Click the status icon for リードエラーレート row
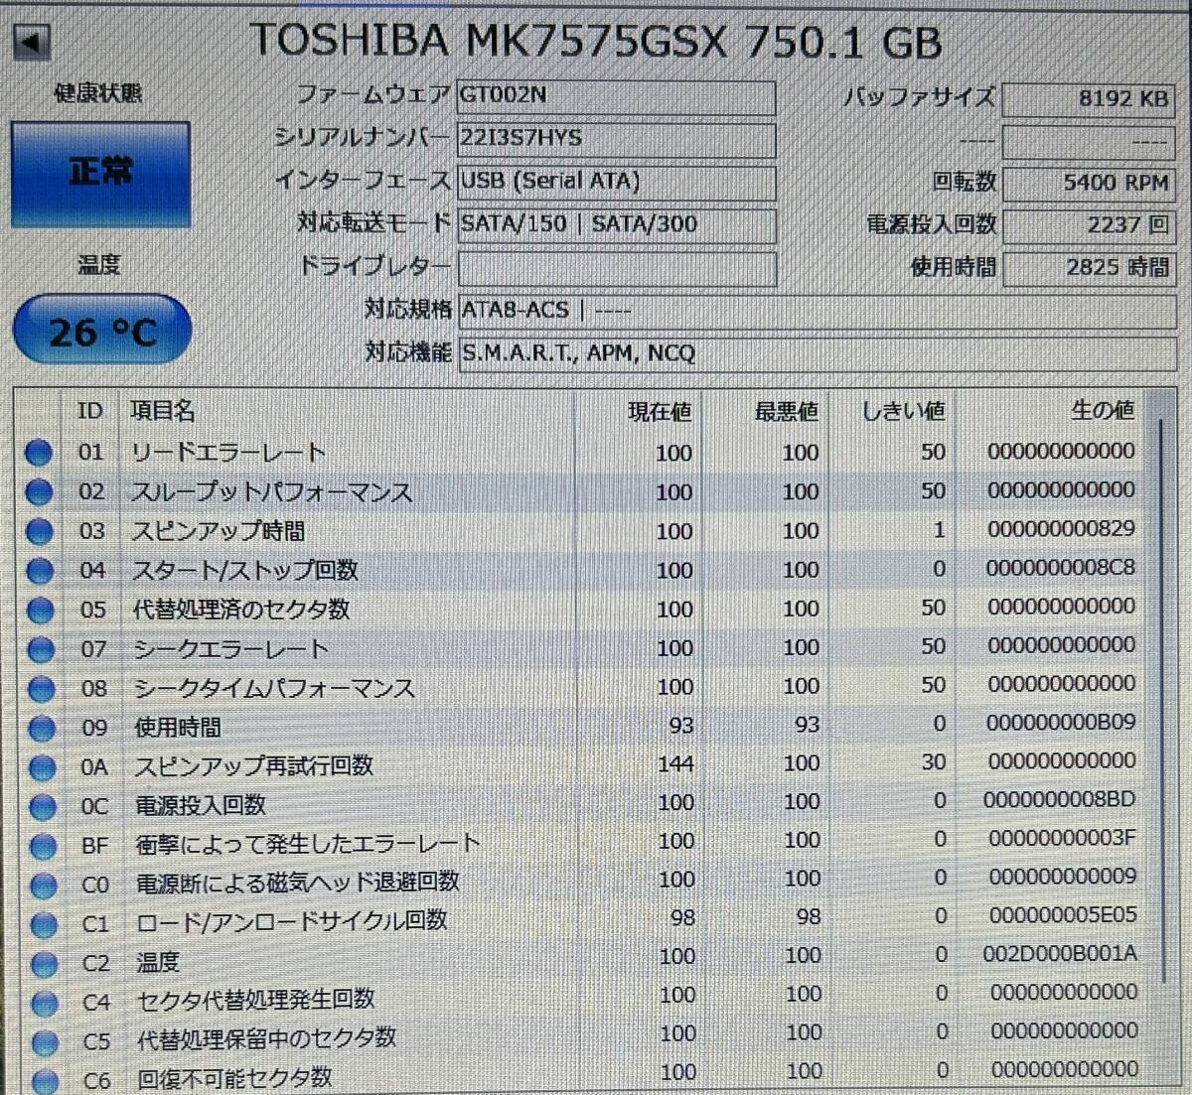 coord(38,453)
